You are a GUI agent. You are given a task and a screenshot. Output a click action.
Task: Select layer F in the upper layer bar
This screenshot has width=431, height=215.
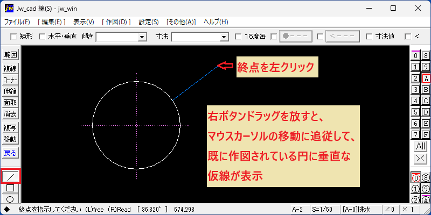click(426, 135)
